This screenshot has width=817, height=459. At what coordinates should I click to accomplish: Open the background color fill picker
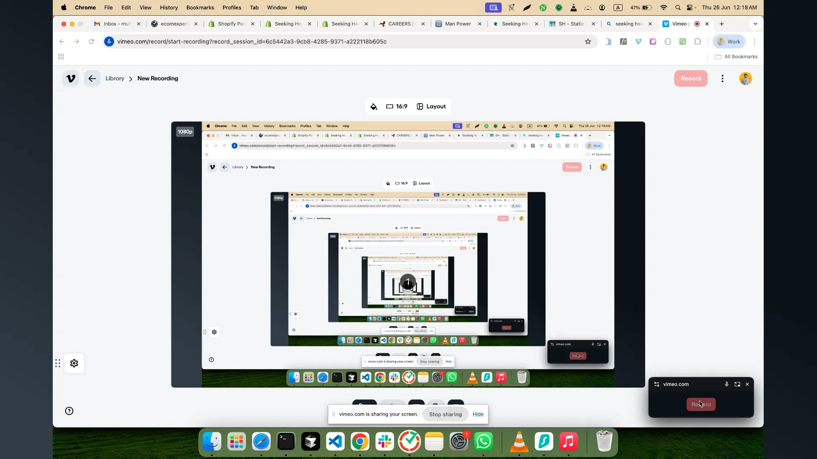click(374, 106)
